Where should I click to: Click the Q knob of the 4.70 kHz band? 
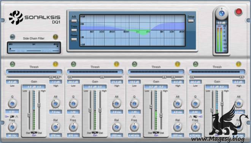195,104
